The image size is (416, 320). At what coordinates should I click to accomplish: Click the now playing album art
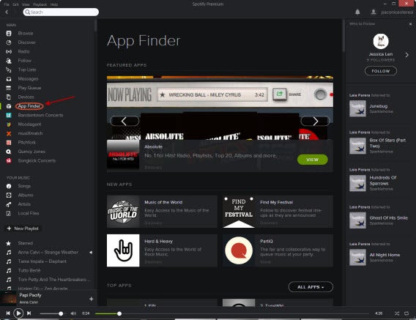point(8,298)
